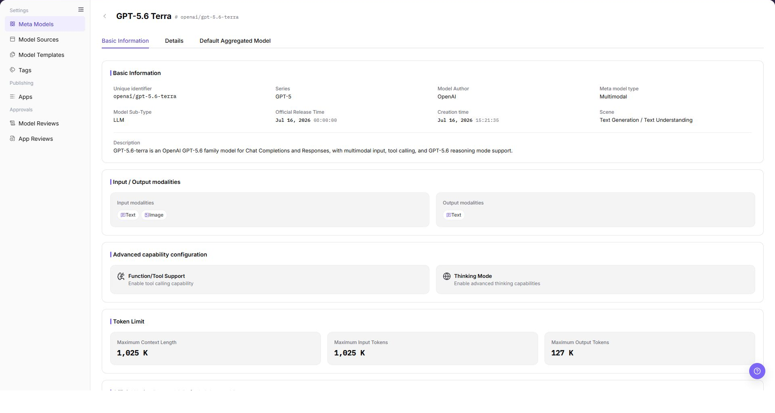Image resolution: width=775 pixels, height=413 pixels.
Task: Click the Model Sub-Type value LLM
Action: tap(119, 120)
